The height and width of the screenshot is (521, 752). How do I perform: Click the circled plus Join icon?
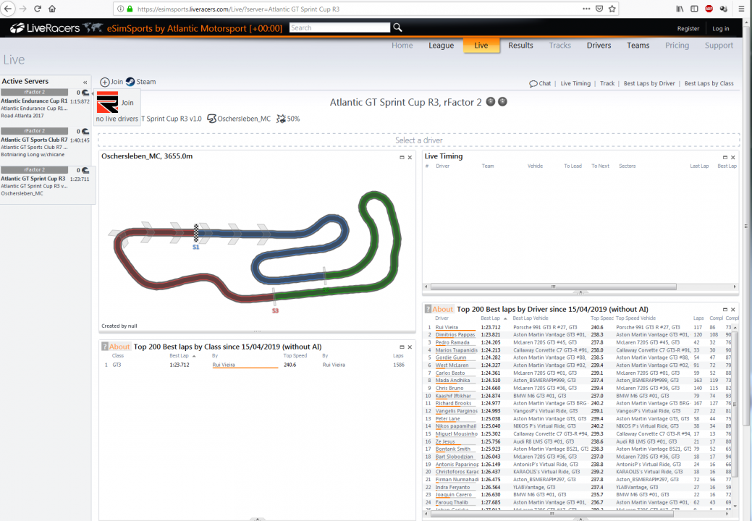click(x=105, y=82)
